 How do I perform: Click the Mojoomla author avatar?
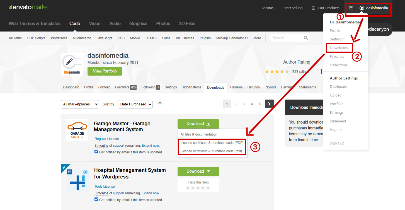click(x=72, y=64)
